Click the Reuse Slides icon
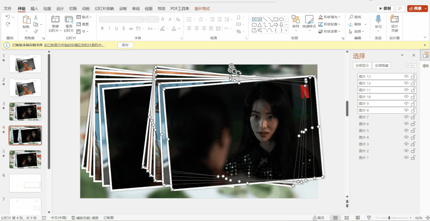Viewport: 430px width, 221px height. (69, 19)
